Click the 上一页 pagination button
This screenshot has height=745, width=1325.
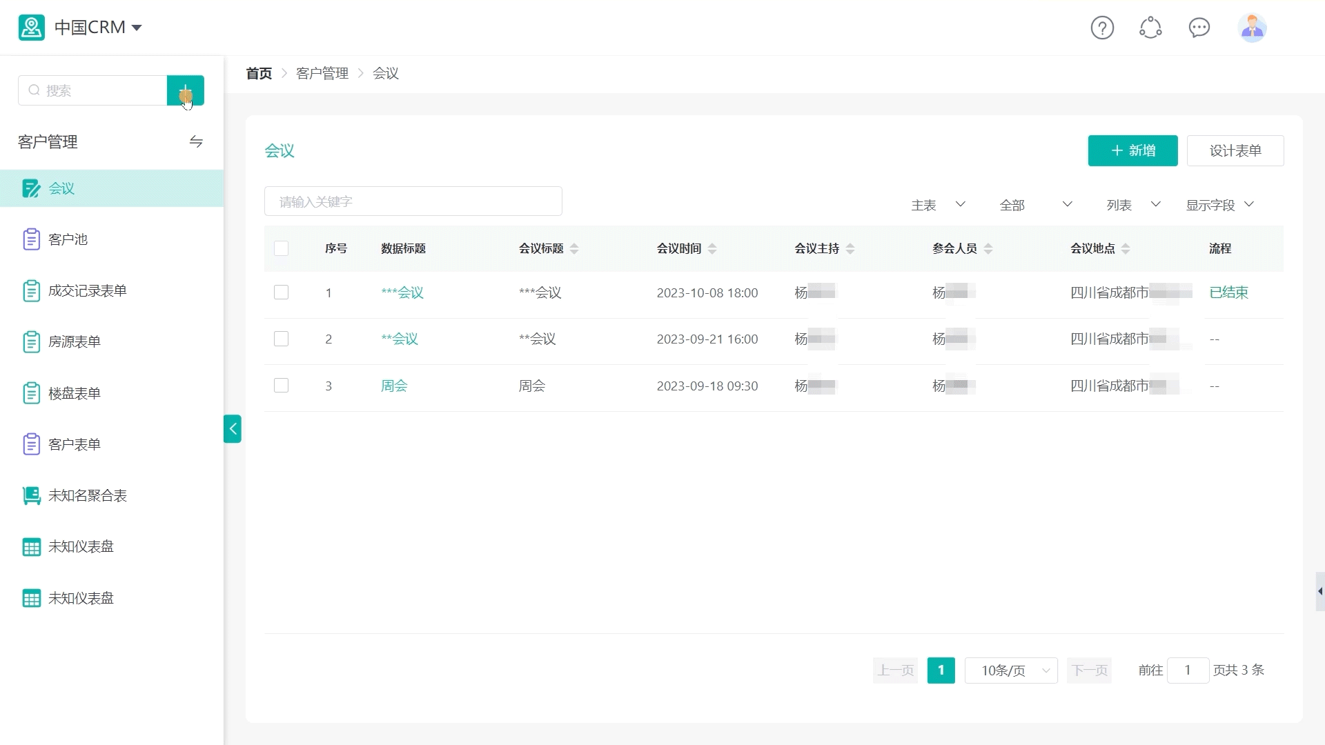(895, 670)
